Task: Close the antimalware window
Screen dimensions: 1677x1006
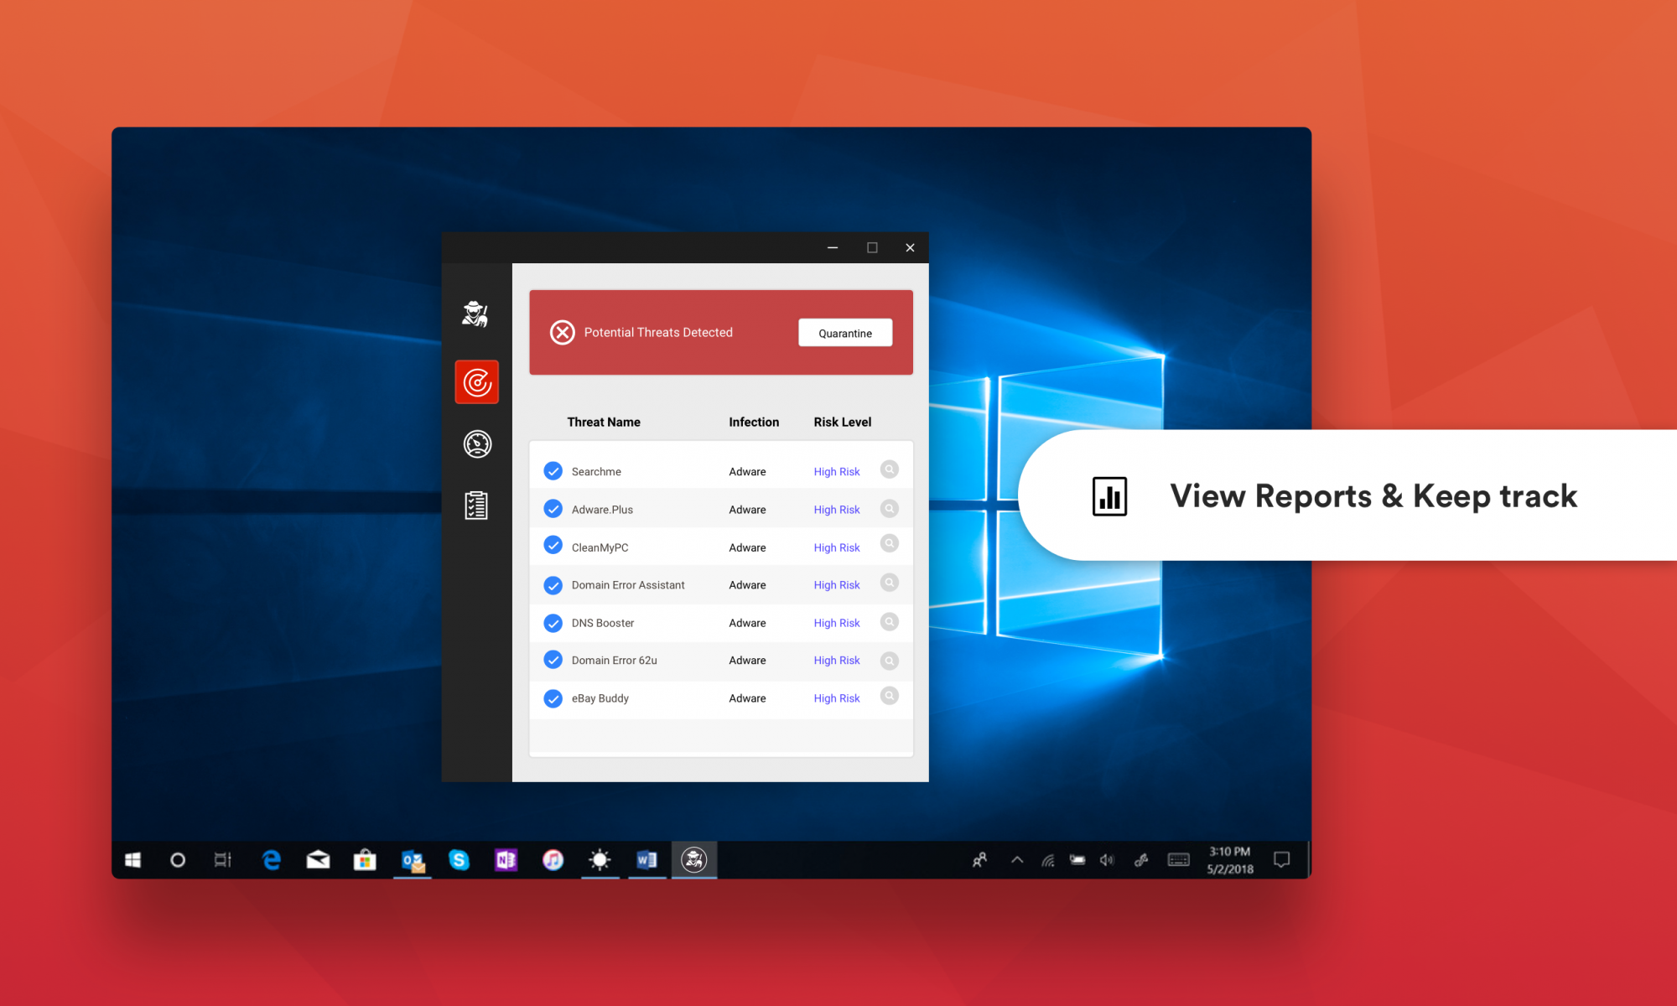Action: pos(910,247)
